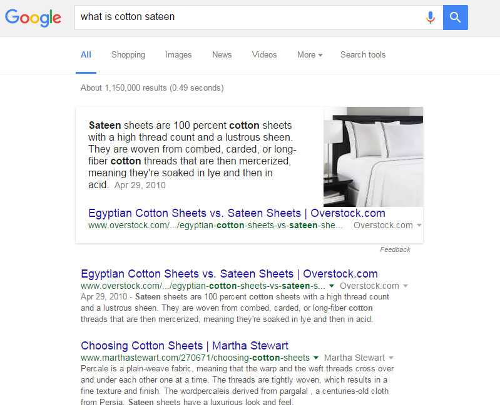Open first organic Egyptian Cotton Sheets result

[229, 274]
